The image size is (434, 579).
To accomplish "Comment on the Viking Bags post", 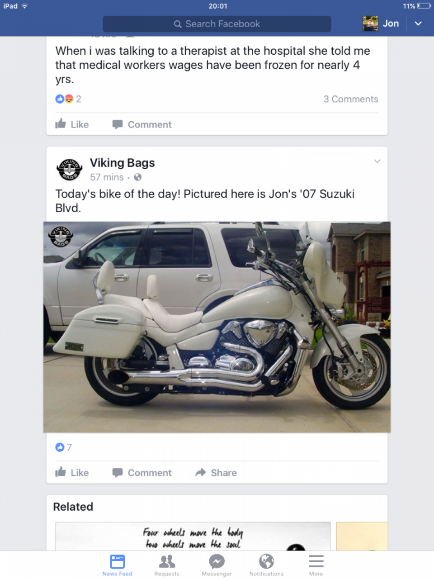I will (142, 473).
